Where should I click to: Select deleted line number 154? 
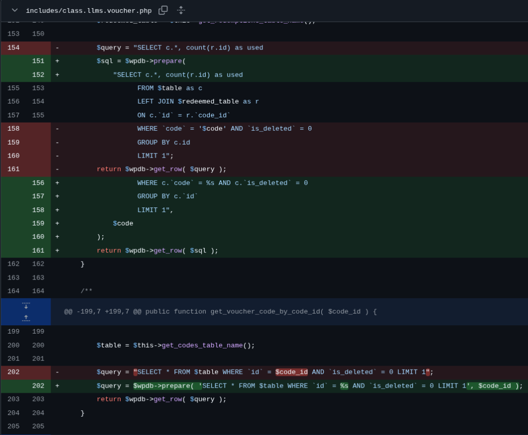13,48
